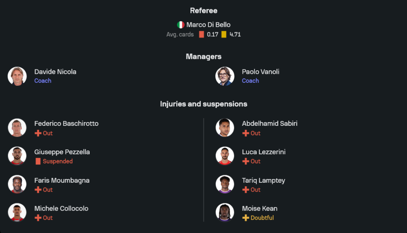This screenshot has height=233, width=407.
Task: Click Luca Lezzerini's player avatar
Action: coord(225,156)
